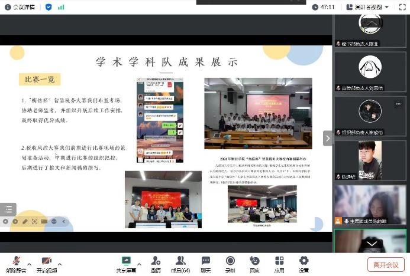Select participant video tile 陈泽铭
Image resolution: width=410 pixels, height=276 pixels.
point(370,160)
